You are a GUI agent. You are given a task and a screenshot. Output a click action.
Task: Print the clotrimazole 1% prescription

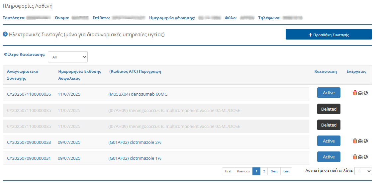click(x=360, y=157)
